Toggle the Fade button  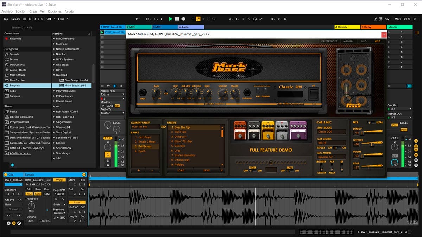click(38, 194)
